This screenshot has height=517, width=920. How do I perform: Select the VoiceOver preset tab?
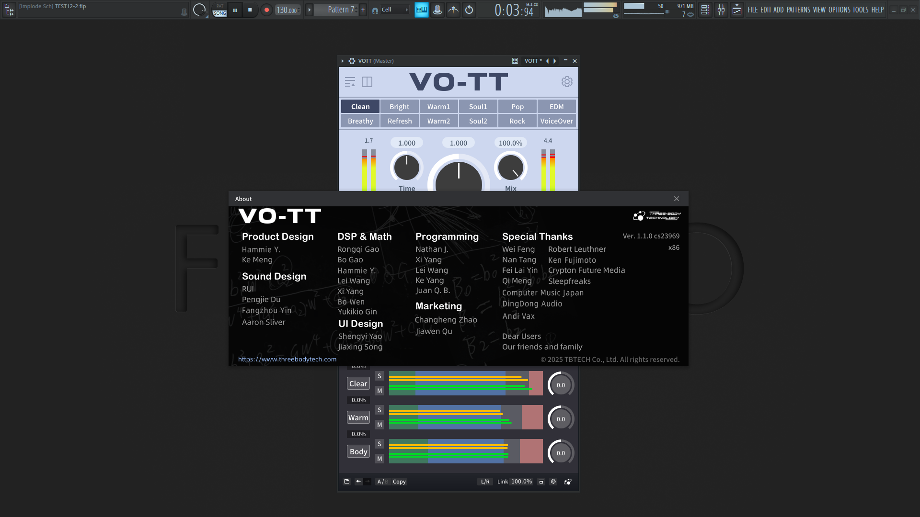(557, 121)
